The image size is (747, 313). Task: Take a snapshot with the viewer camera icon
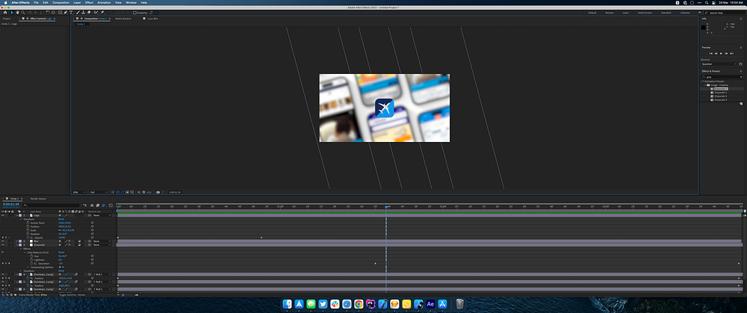158,192
